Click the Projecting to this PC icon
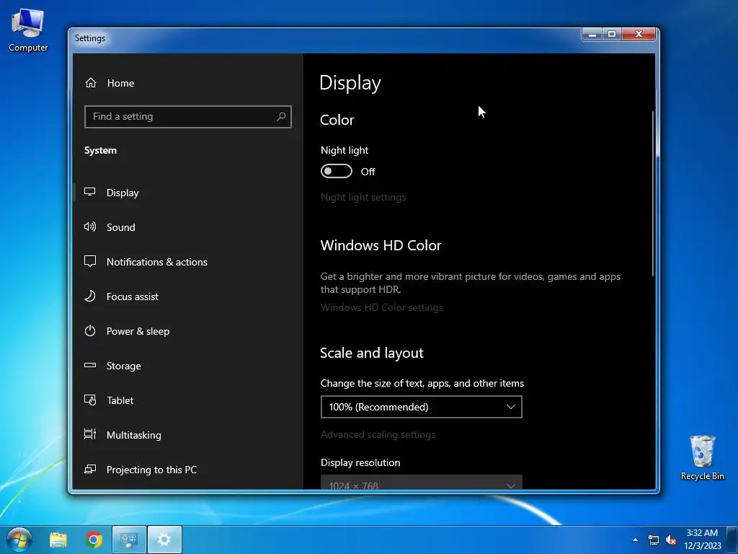The height and width of the screenshot is (554, 738). coord(90,469)
